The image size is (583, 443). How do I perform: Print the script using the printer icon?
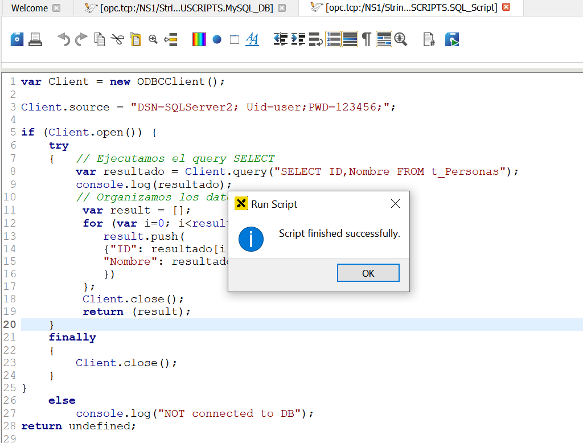click(35, 39)
